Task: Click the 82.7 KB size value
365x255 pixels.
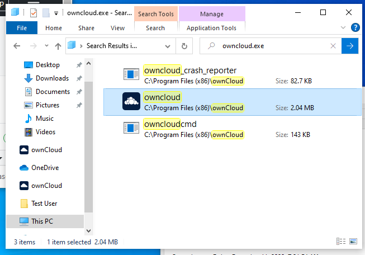Action: (301, 81)
